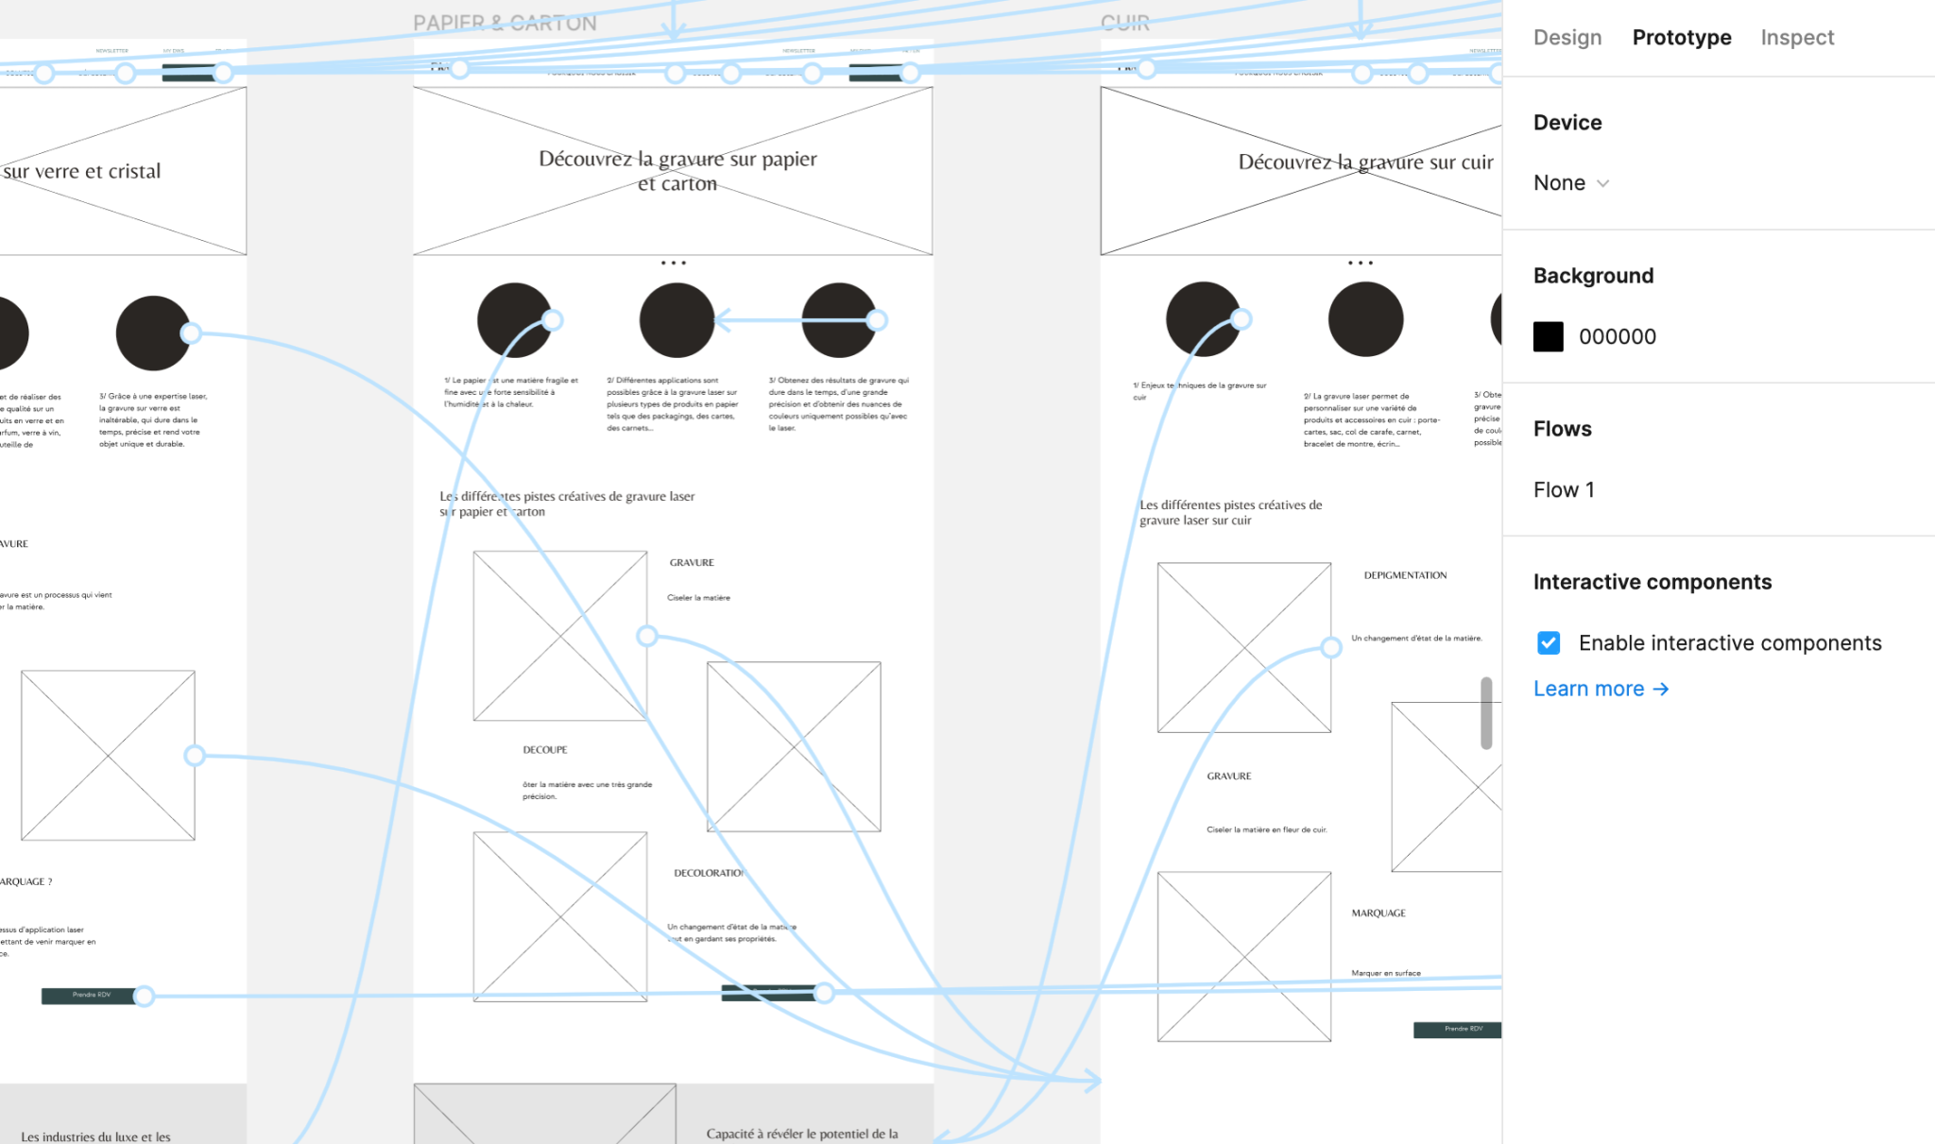Click the none device dropdown arrow
The width and height of the screenshot is (1935, 1144).
[x=1602, y=182]
